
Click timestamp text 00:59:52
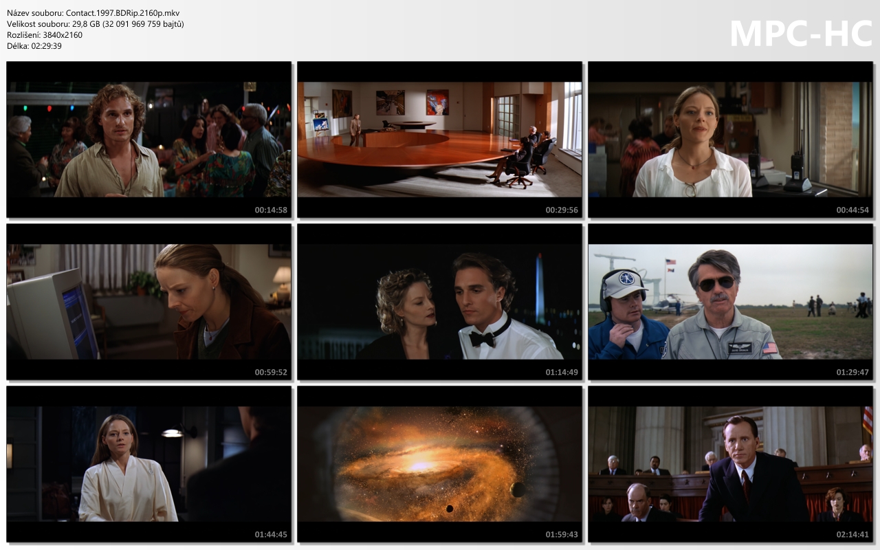pyautogui.click(x=271, y=372)
